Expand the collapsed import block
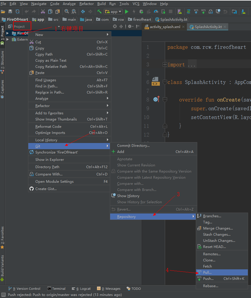 [x=165, y=65]
